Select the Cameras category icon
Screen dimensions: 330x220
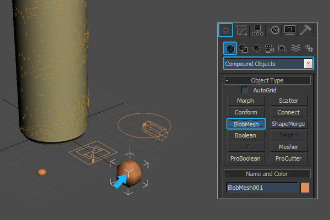point(269,48)
